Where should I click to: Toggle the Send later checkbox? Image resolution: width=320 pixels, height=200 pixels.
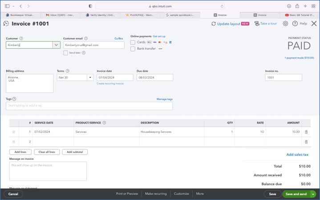(x=65, y=53)
